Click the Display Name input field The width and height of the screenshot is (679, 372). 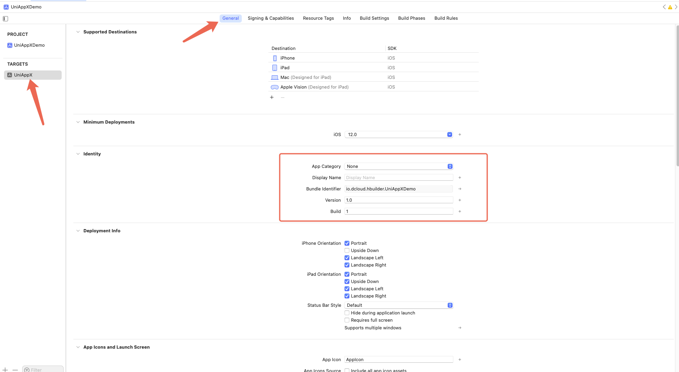coord(399,178)
